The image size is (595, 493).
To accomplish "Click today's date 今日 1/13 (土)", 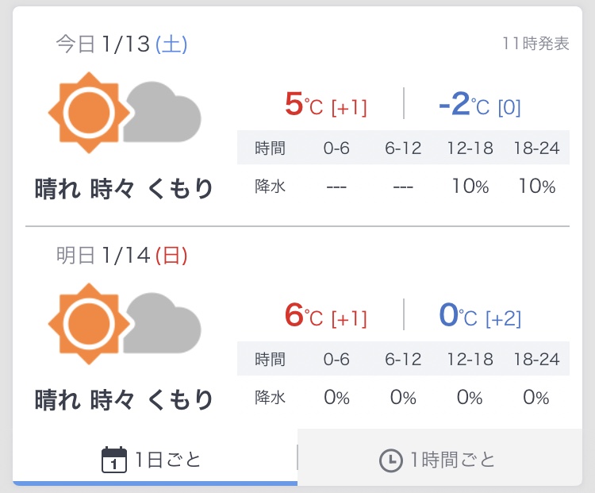I will (x=121, y=44).
